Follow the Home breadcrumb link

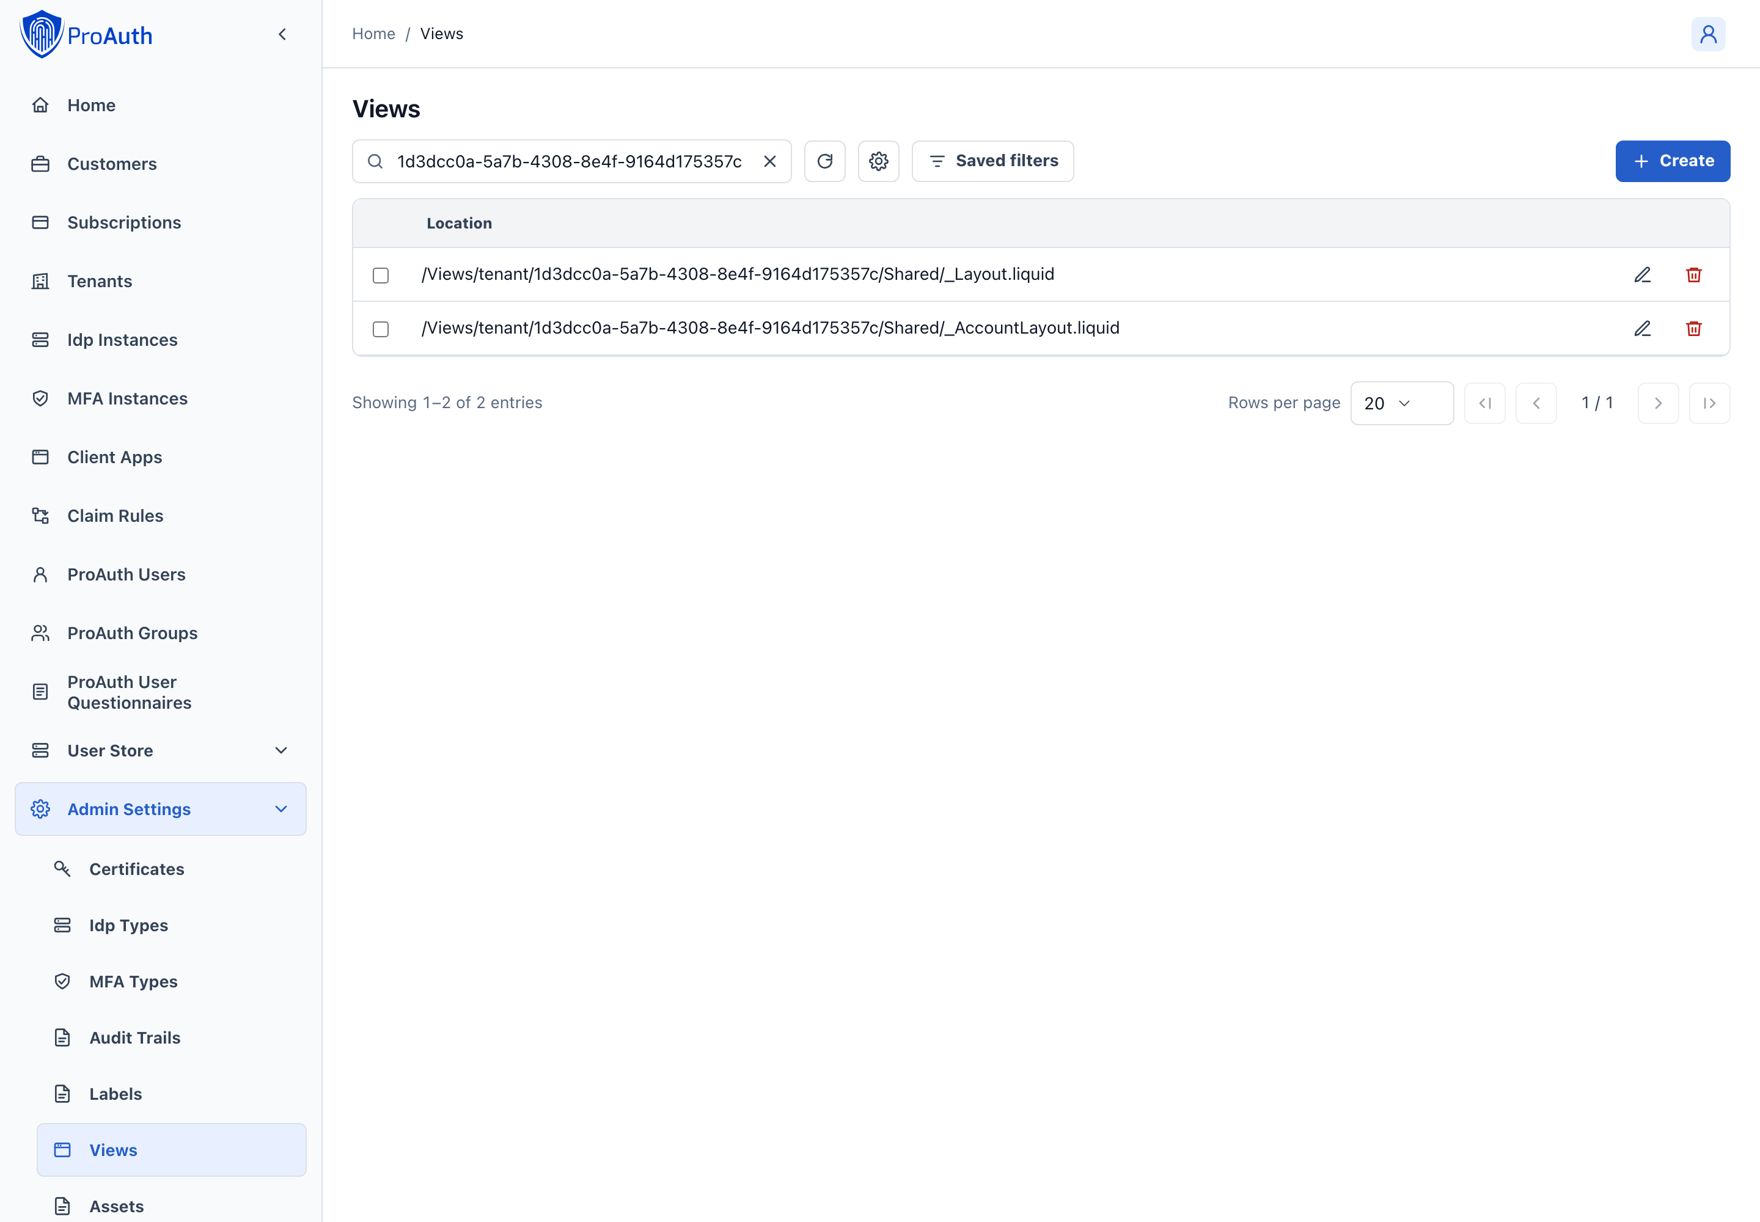tap(374, 34)
